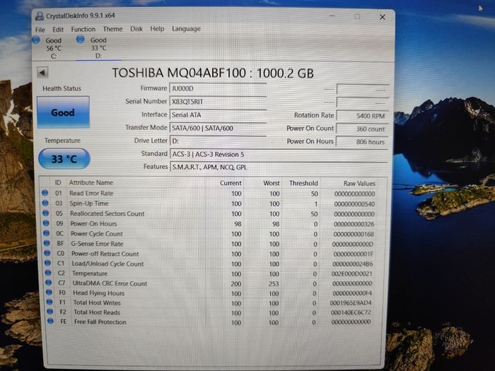Click the Transfer Mode field
Image resolution: width=495 pixels, height=371 pixels.
point(218,128)
